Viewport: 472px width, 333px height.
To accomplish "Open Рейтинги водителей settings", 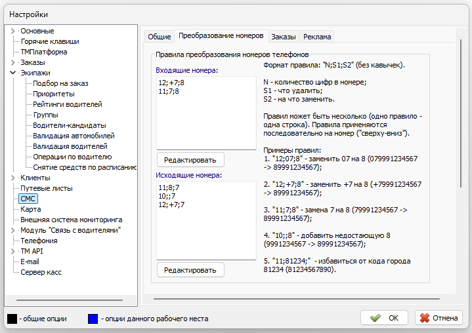I will (x=68, y=104).
